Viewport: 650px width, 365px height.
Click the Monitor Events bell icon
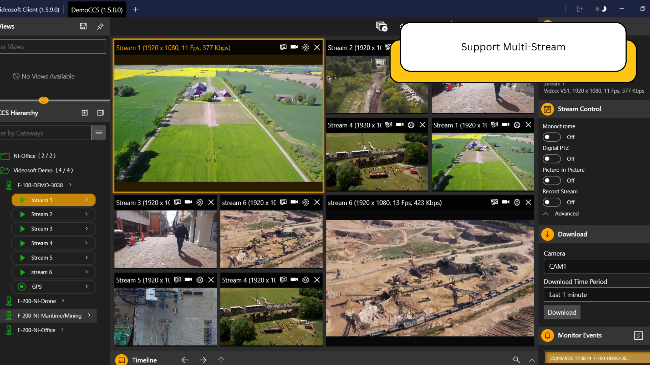(547, 335)
